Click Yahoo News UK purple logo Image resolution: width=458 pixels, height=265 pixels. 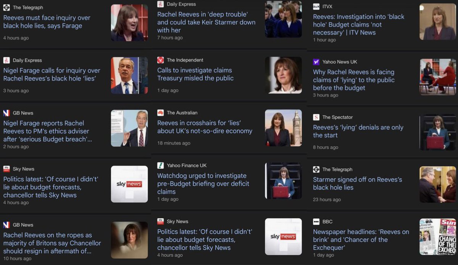(316, 62)
